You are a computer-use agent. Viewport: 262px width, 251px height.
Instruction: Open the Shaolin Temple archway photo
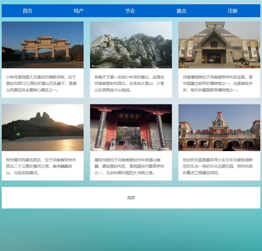point(43,45)
